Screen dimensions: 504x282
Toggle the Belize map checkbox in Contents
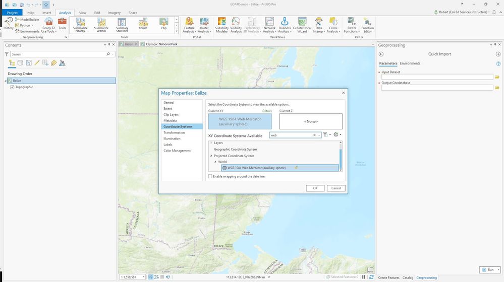pos(10,81)
